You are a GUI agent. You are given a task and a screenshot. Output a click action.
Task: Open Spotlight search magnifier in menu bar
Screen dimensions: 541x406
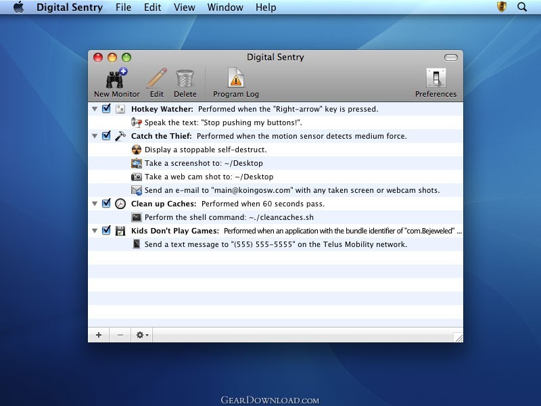[x=522, y=7]
